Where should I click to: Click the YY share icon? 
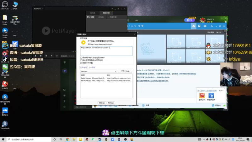(139, 26)
